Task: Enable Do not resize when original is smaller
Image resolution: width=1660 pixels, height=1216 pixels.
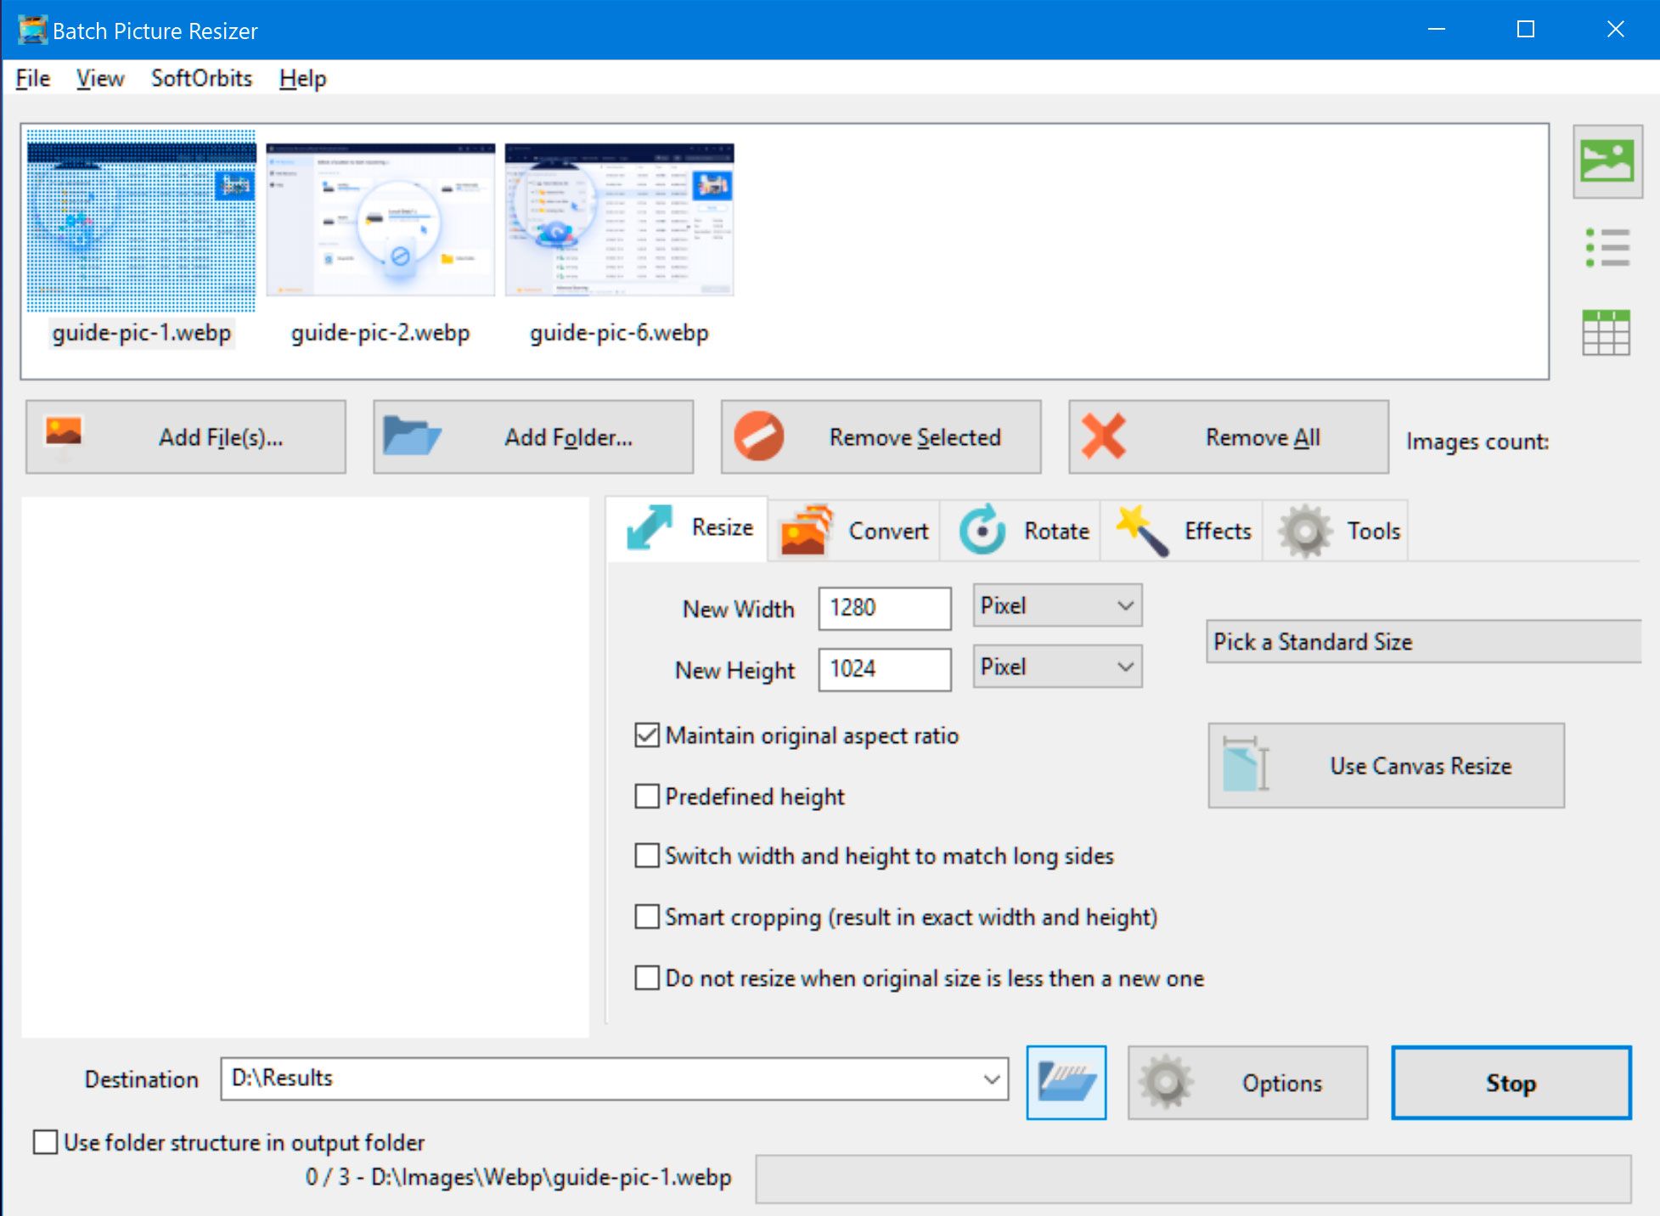Action: (x=647, y=977)
